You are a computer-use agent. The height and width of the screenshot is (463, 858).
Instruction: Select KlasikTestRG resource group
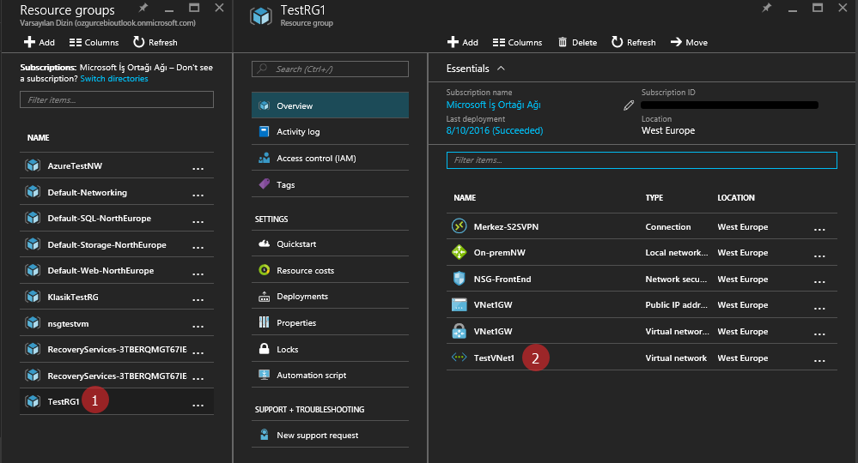click(x=117, y=297)
